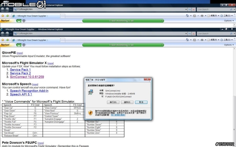Open search provider dropdown in front window
Image resolution: width=236 pixels, height=147 pixels.
coord(235,34)
